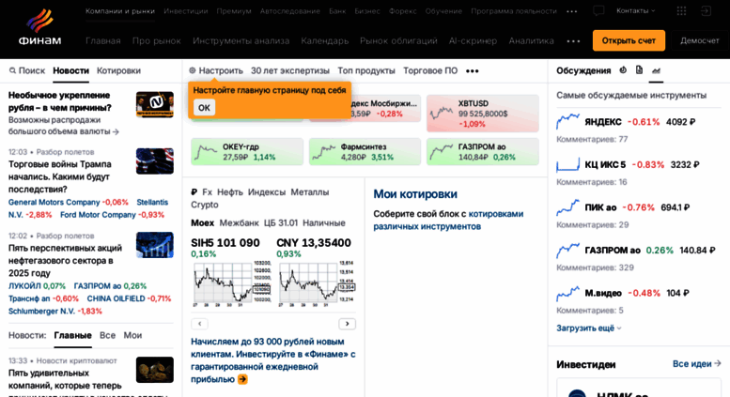
Task: Click the КЦ ИКС 5 sparkline icon
Action: [567, 164]
